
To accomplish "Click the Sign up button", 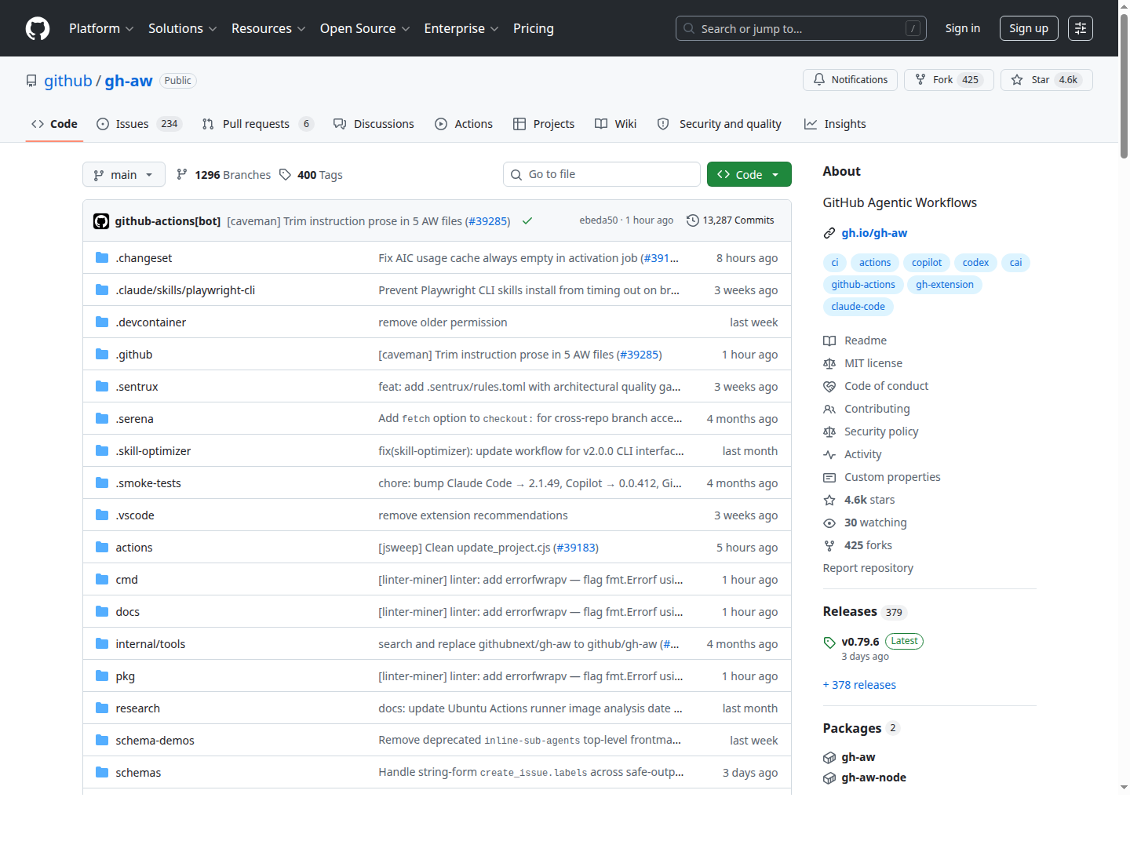I will [1029, 28].
